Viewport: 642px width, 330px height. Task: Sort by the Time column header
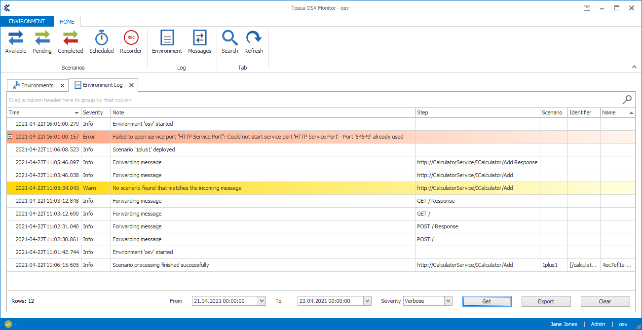(39, 112)
